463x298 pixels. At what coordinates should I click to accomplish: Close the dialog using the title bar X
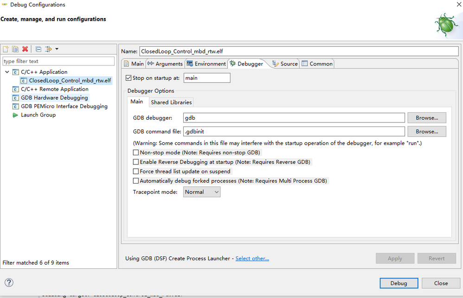pos(459,5)
